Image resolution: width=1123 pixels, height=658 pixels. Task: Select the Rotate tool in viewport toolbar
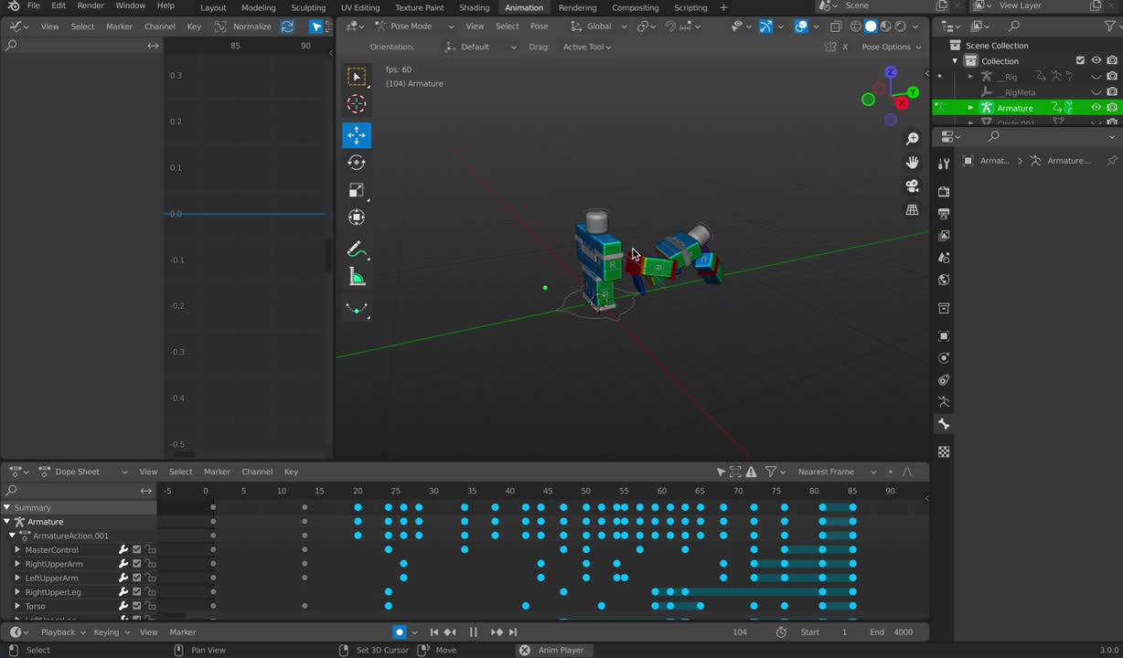[x=357, y=163]
